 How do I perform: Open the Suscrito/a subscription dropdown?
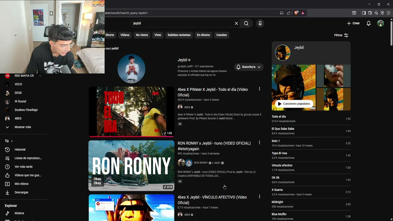[249, 67]
